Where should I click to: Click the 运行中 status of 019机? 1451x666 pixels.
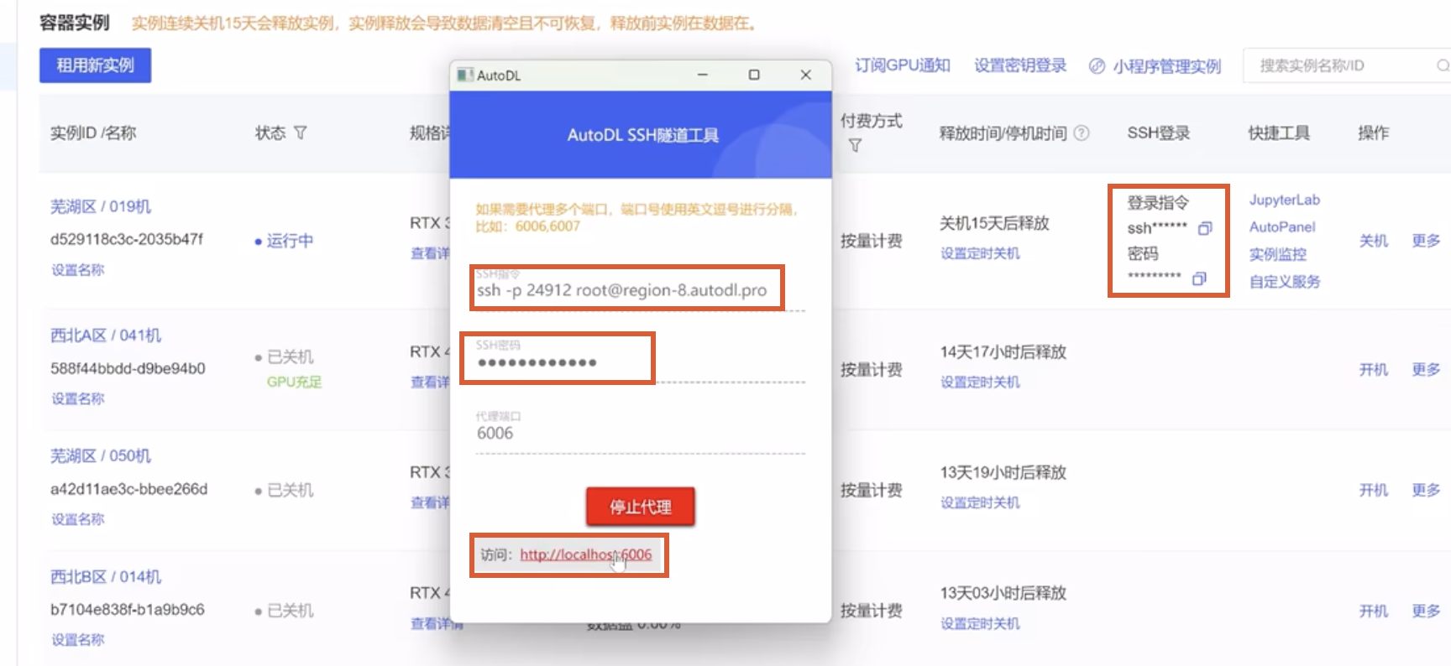(x=284, y=241)
